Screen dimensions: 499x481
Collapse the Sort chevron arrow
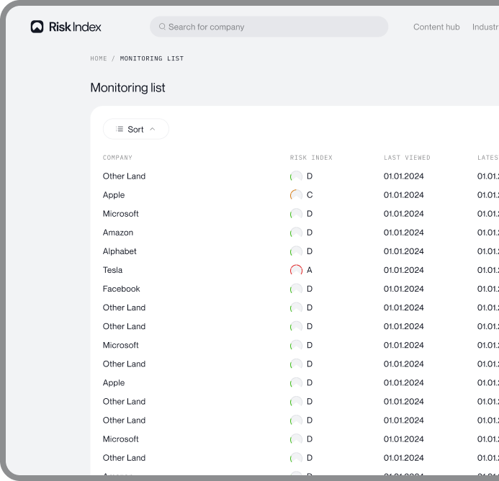click(x=153, y=129)
